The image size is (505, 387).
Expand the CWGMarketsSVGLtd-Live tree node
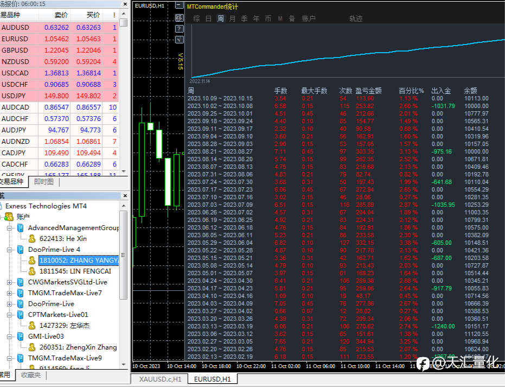click(x=9, y=283)
